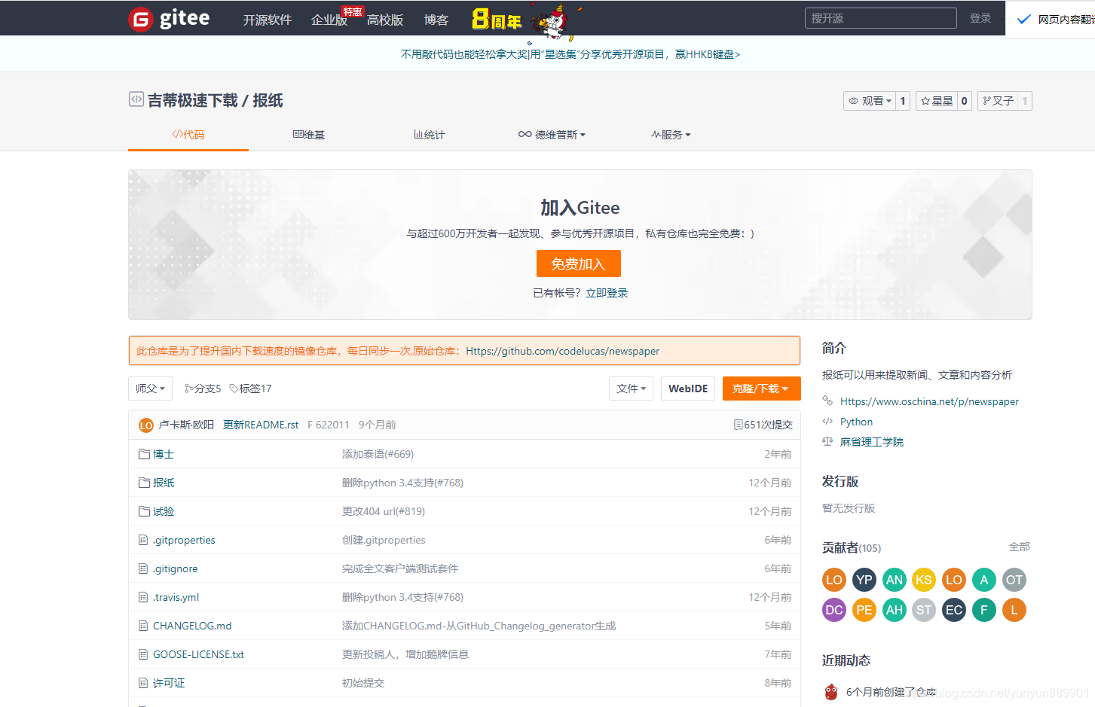Open commit message 更改404 url(#819)
Image resolution: width=1095 pixels, height=707 pixels.
coord(384,511)
